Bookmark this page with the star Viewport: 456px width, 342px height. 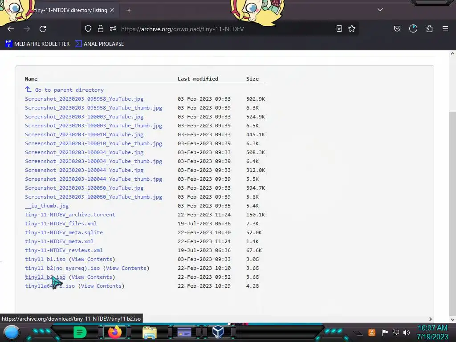point(352,29)
